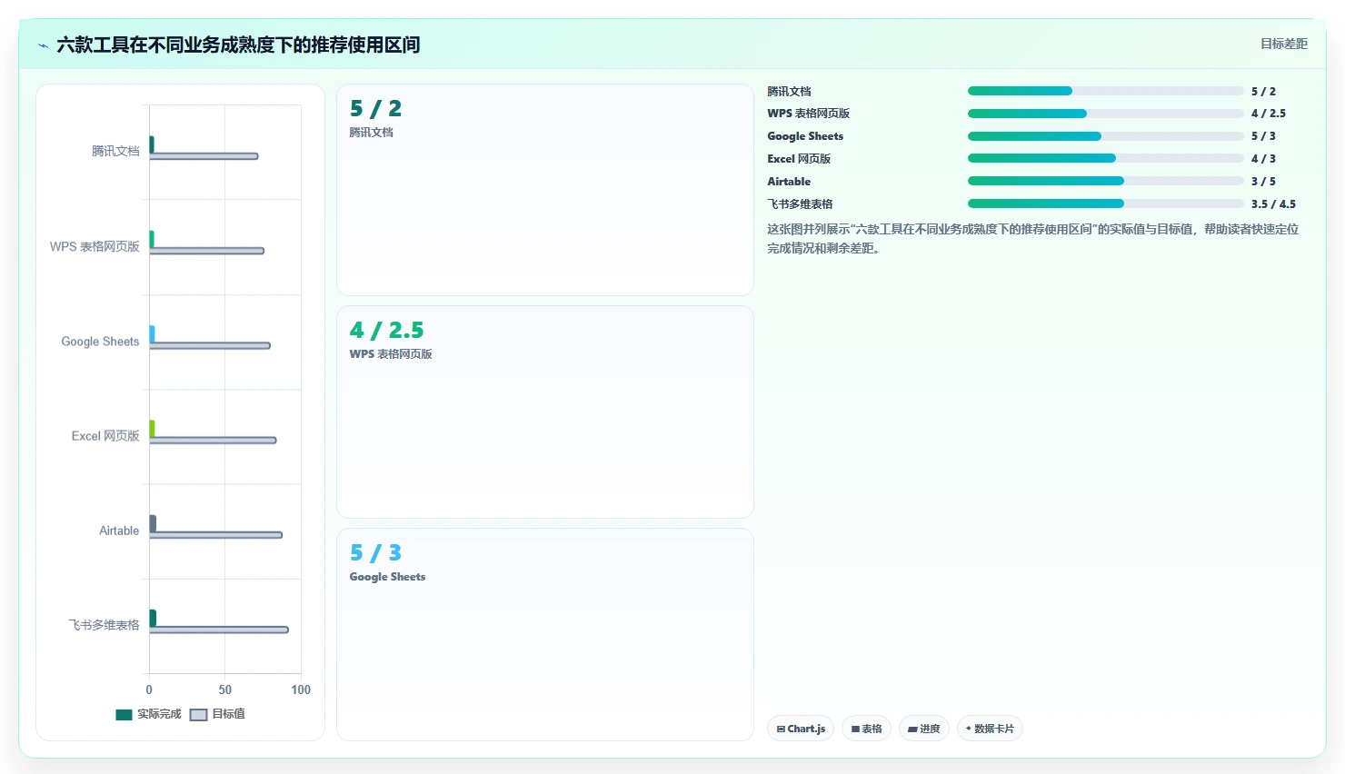The image size is (1345, 774).
Task: Click the 3.5 / 4.5 value in the progress list
Action: coord(1273,204)
